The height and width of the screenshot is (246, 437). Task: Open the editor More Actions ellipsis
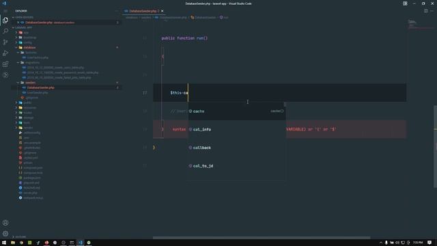tap(432, 11)
